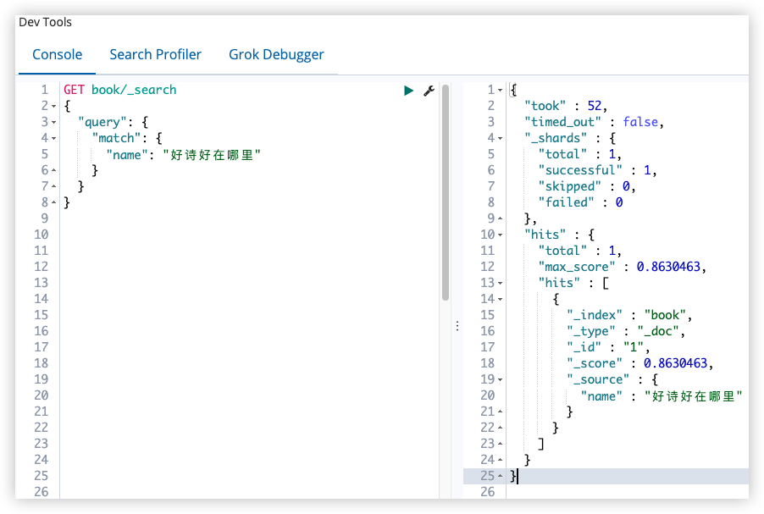Collapse "hits" array fold arrow line 13
This screenshot has height=514, width=764.
(500, 283)
